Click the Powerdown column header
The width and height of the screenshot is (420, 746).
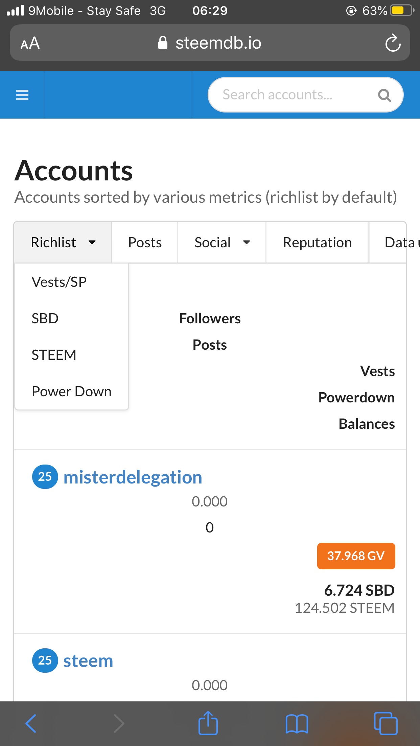coord(356,397)
